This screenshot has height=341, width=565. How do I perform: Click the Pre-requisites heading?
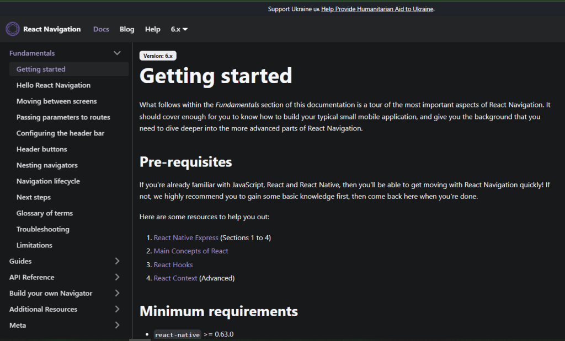185,162
